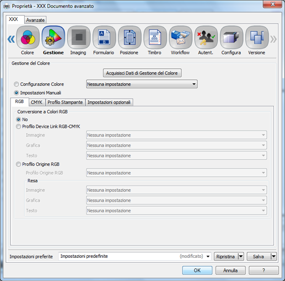
Task: Open the Configurazione Colore dropdown
Action: (x=142, y=84)
